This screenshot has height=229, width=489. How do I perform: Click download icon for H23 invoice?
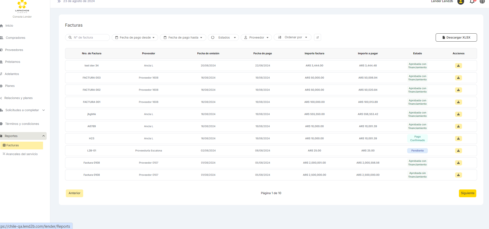[458, 139]
